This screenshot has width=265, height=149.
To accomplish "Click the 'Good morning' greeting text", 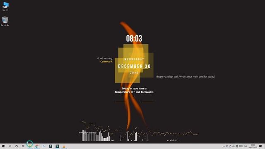I will click(x=105, y=58).
